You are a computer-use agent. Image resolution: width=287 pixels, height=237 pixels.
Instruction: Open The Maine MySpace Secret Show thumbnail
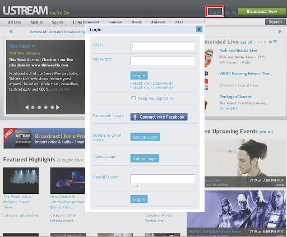coord(21,180)
